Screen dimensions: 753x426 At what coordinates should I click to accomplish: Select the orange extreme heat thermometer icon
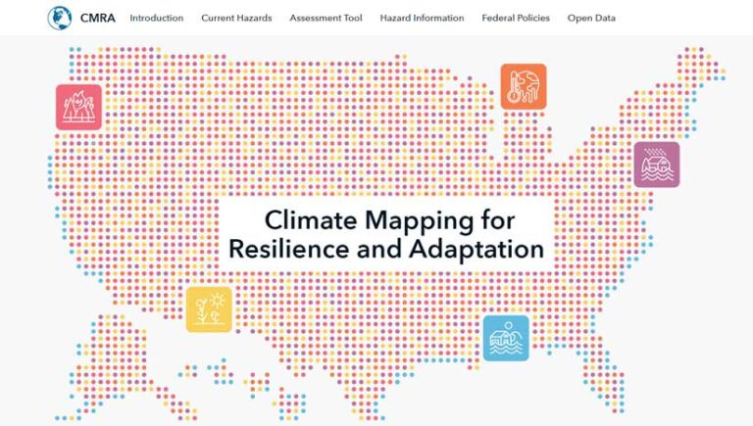(524, 87)
